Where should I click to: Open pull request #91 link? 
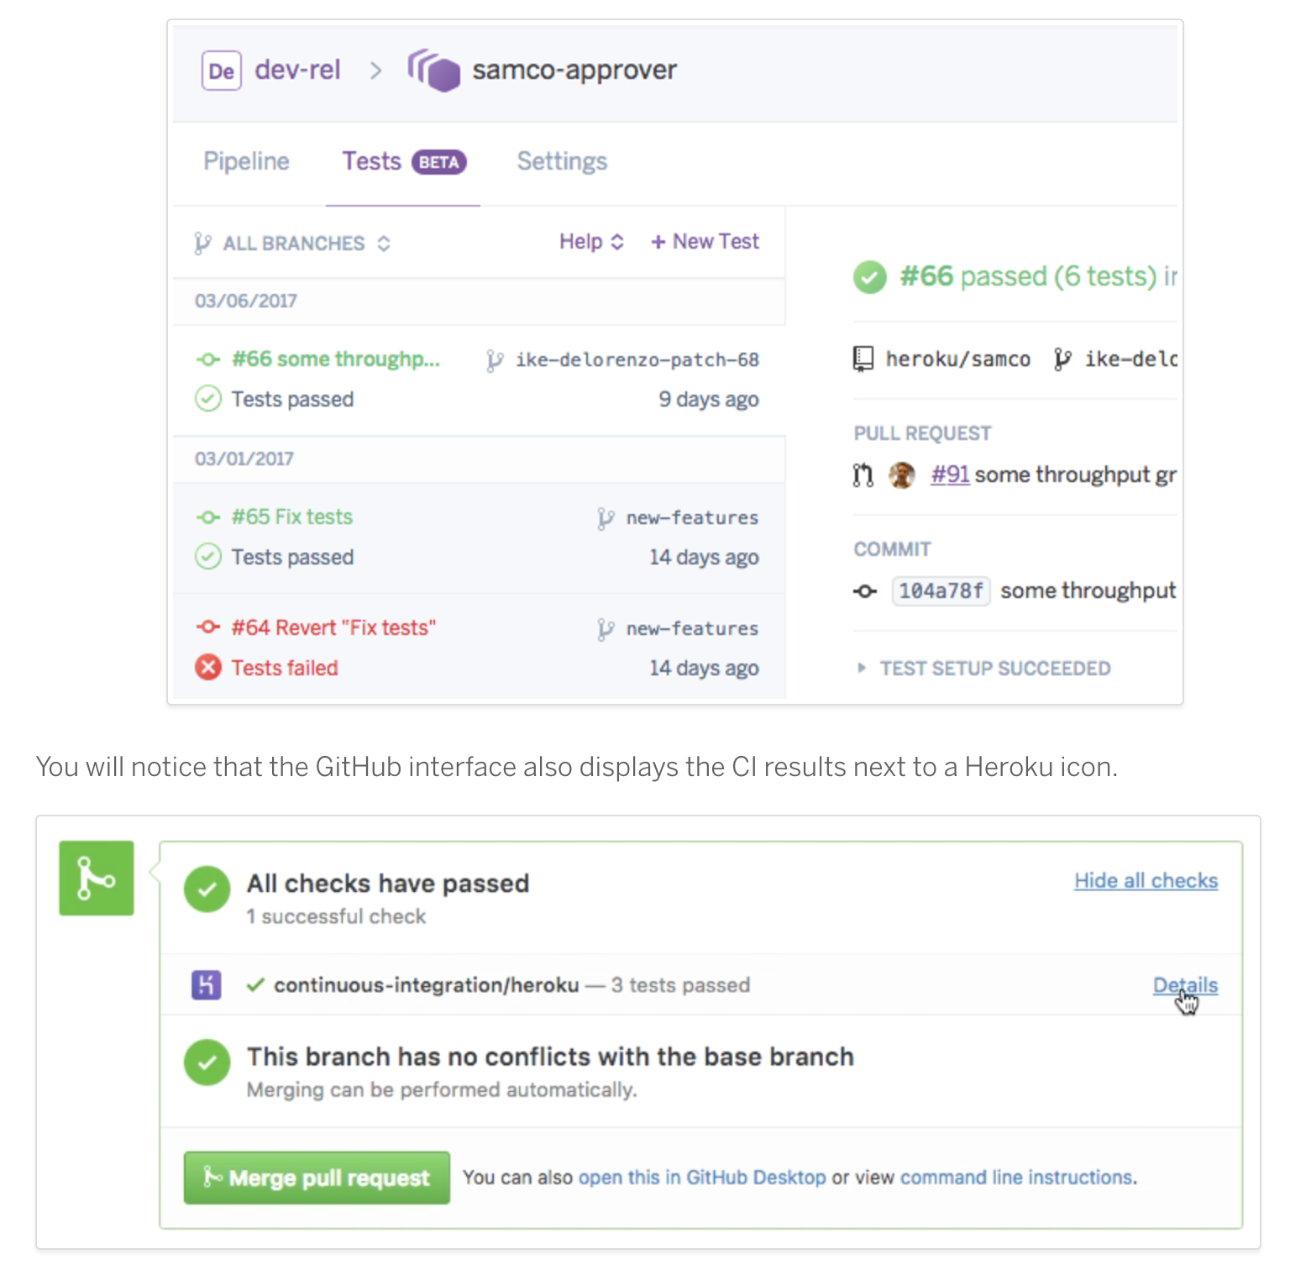pyautogui.click(x=950, y=475)
